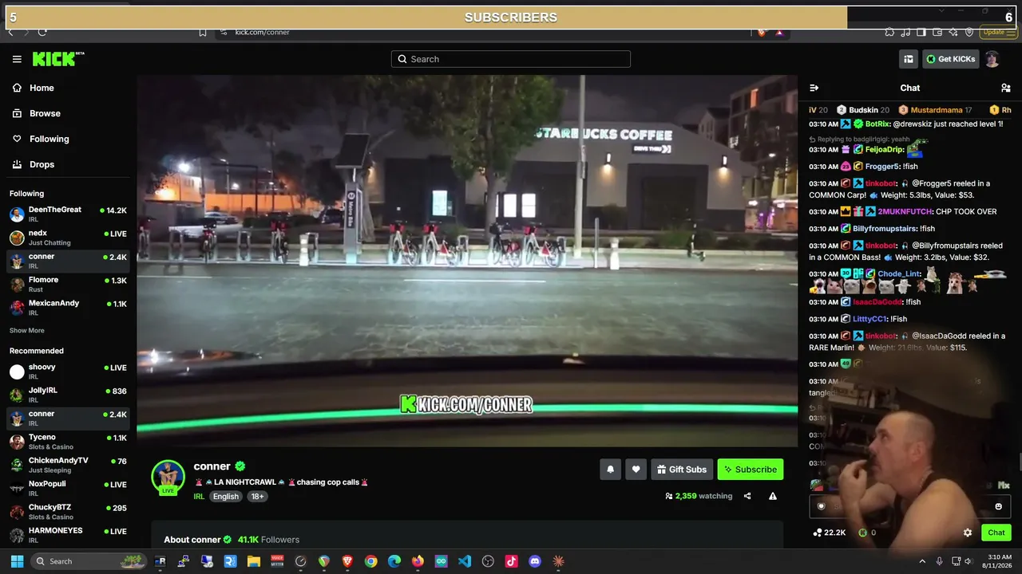
Task: Open ChickenAndyTV channel in Recommended
Action: point(67,465)
